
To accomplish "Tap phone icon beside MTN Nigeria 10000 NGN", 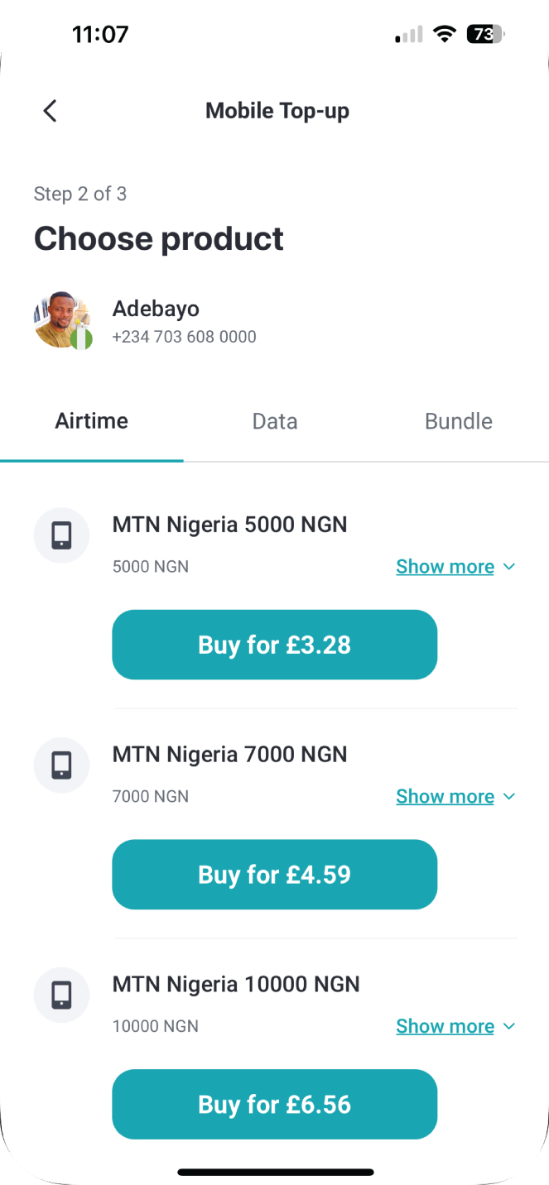I will [61, 995].
